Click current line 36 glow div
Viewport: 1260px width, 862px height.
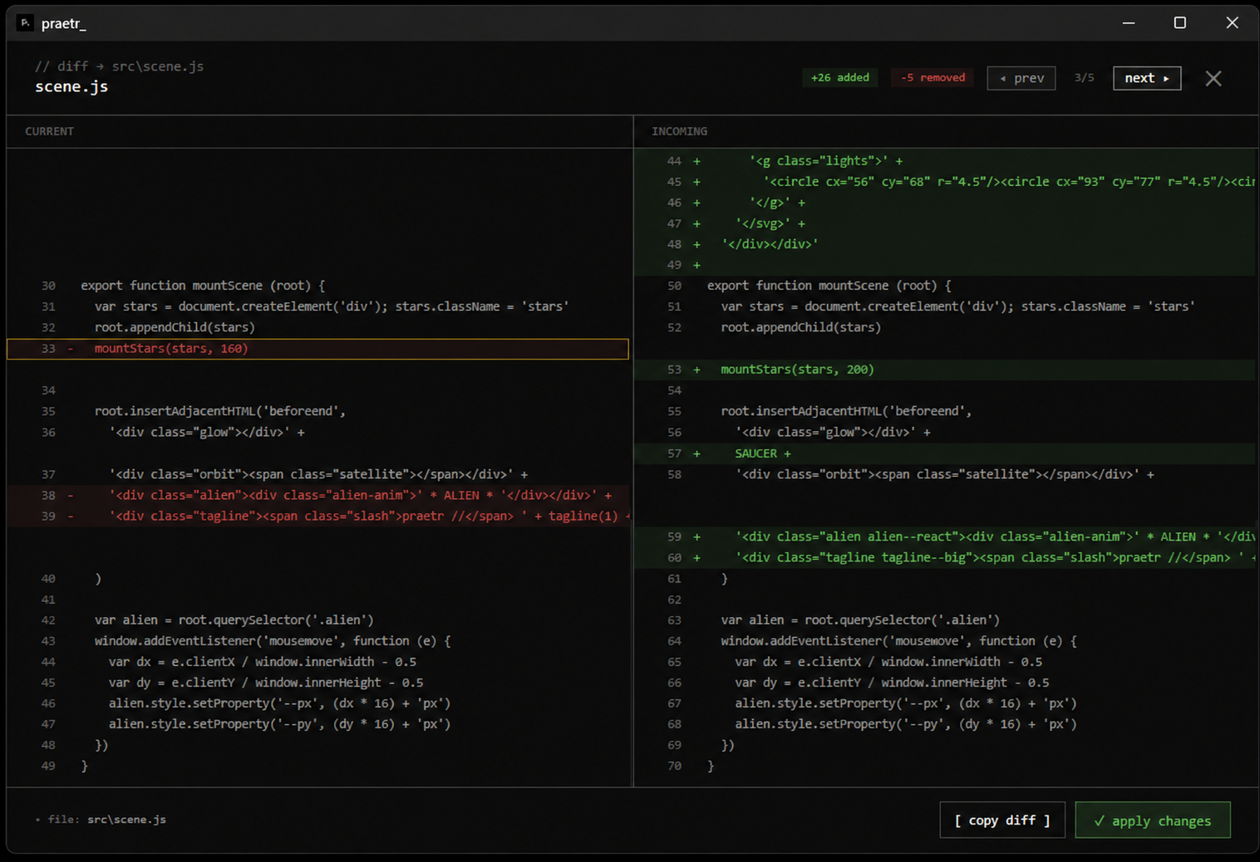click(x=317, y=432)
